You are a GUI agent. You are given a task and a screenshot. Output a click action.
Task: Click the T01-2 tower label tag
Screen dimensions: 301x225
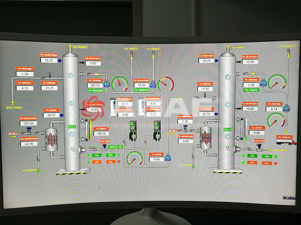click(228, 129)
